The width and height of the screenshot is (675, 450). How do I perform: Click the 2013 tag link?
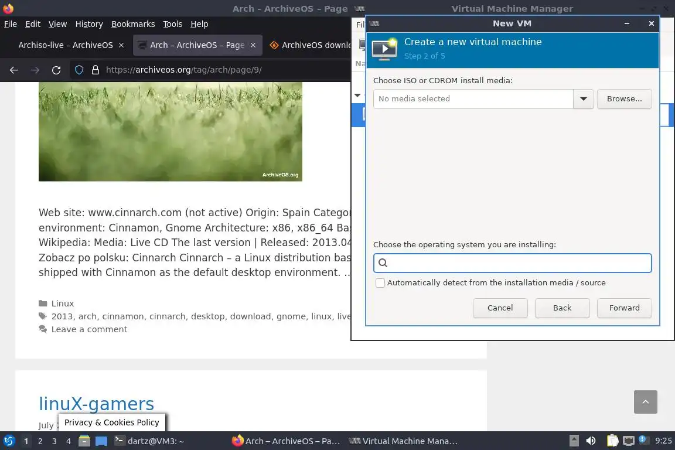click(x=62, y=316)
